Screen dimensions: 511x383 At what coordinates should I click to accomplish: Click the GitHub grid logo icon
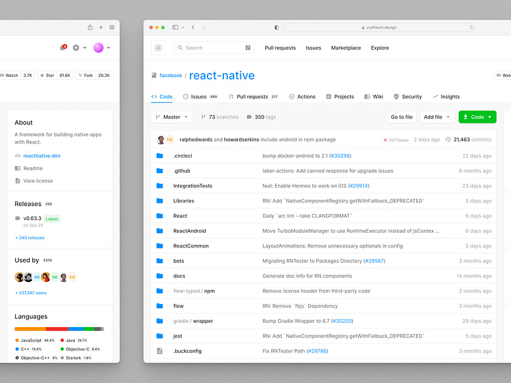[x=158, y=47]
